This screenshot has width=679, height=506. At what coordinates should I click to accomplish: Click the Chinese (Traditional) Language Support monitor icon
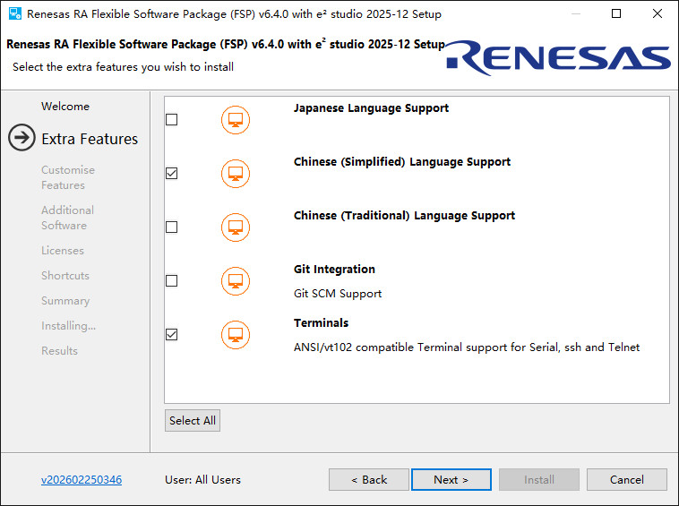(x=236, y=227)
